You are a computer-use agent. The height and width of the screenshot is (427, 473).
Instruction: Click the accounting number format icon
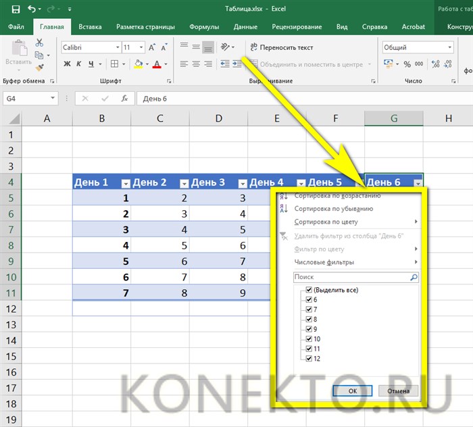pos(389,64)
